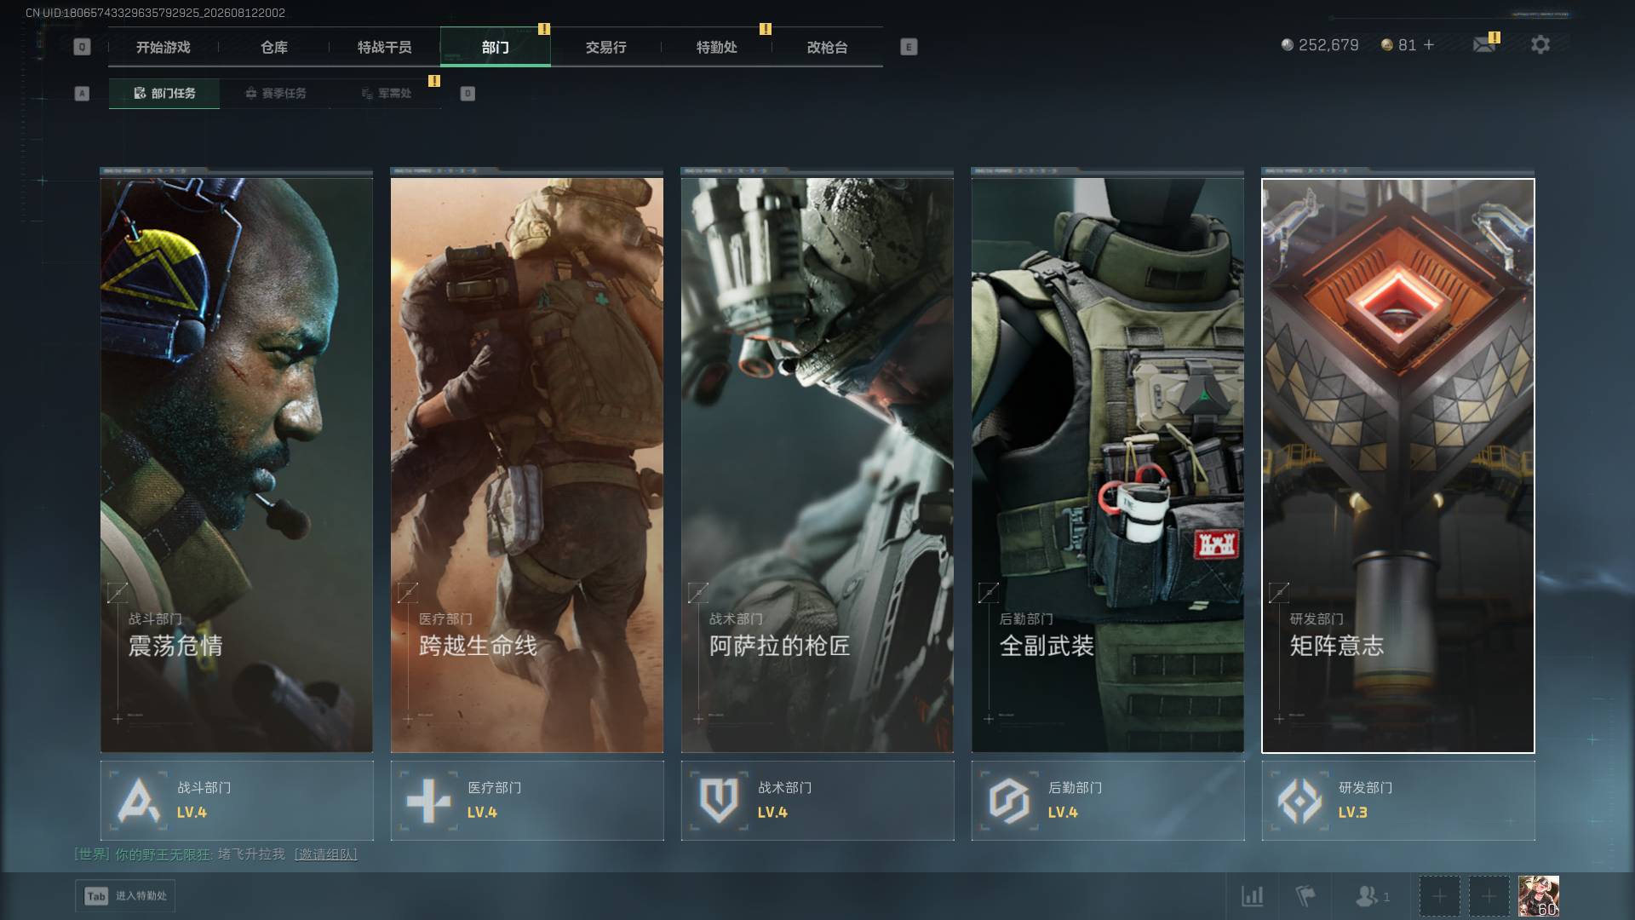Click the 后勤部门 LV.4 level text
1635x920 pixels.
click(1063, 813)
